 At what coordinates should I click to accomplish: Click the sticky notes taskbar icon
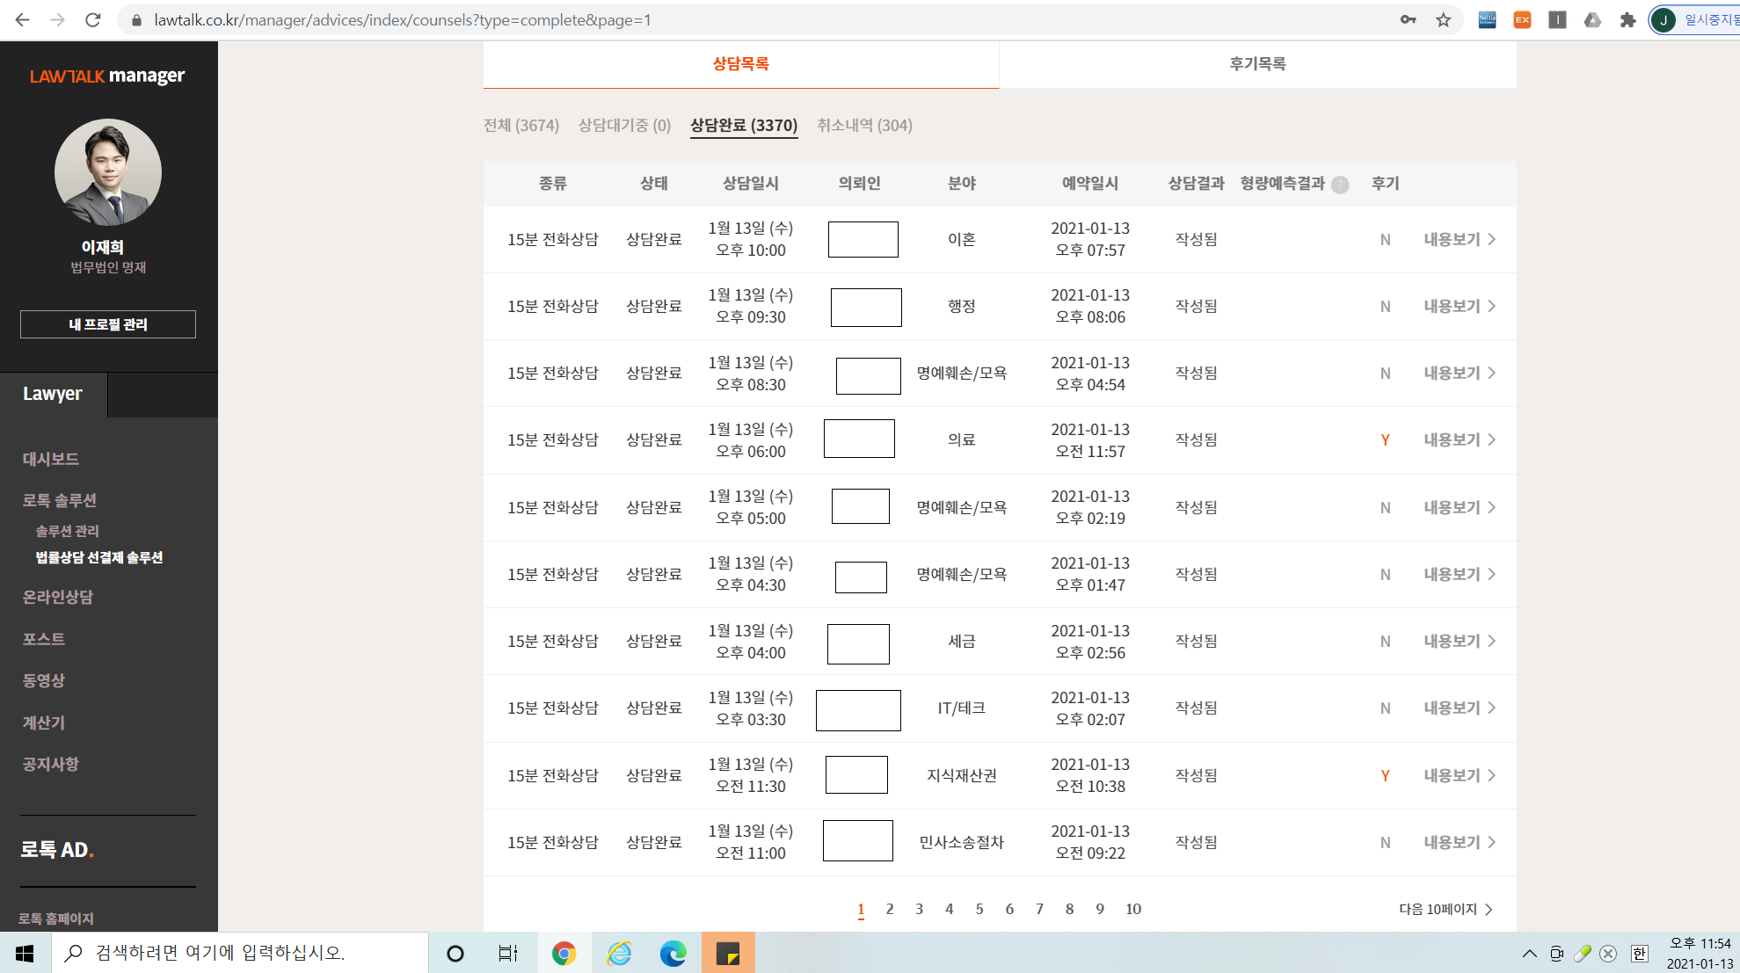728,953
